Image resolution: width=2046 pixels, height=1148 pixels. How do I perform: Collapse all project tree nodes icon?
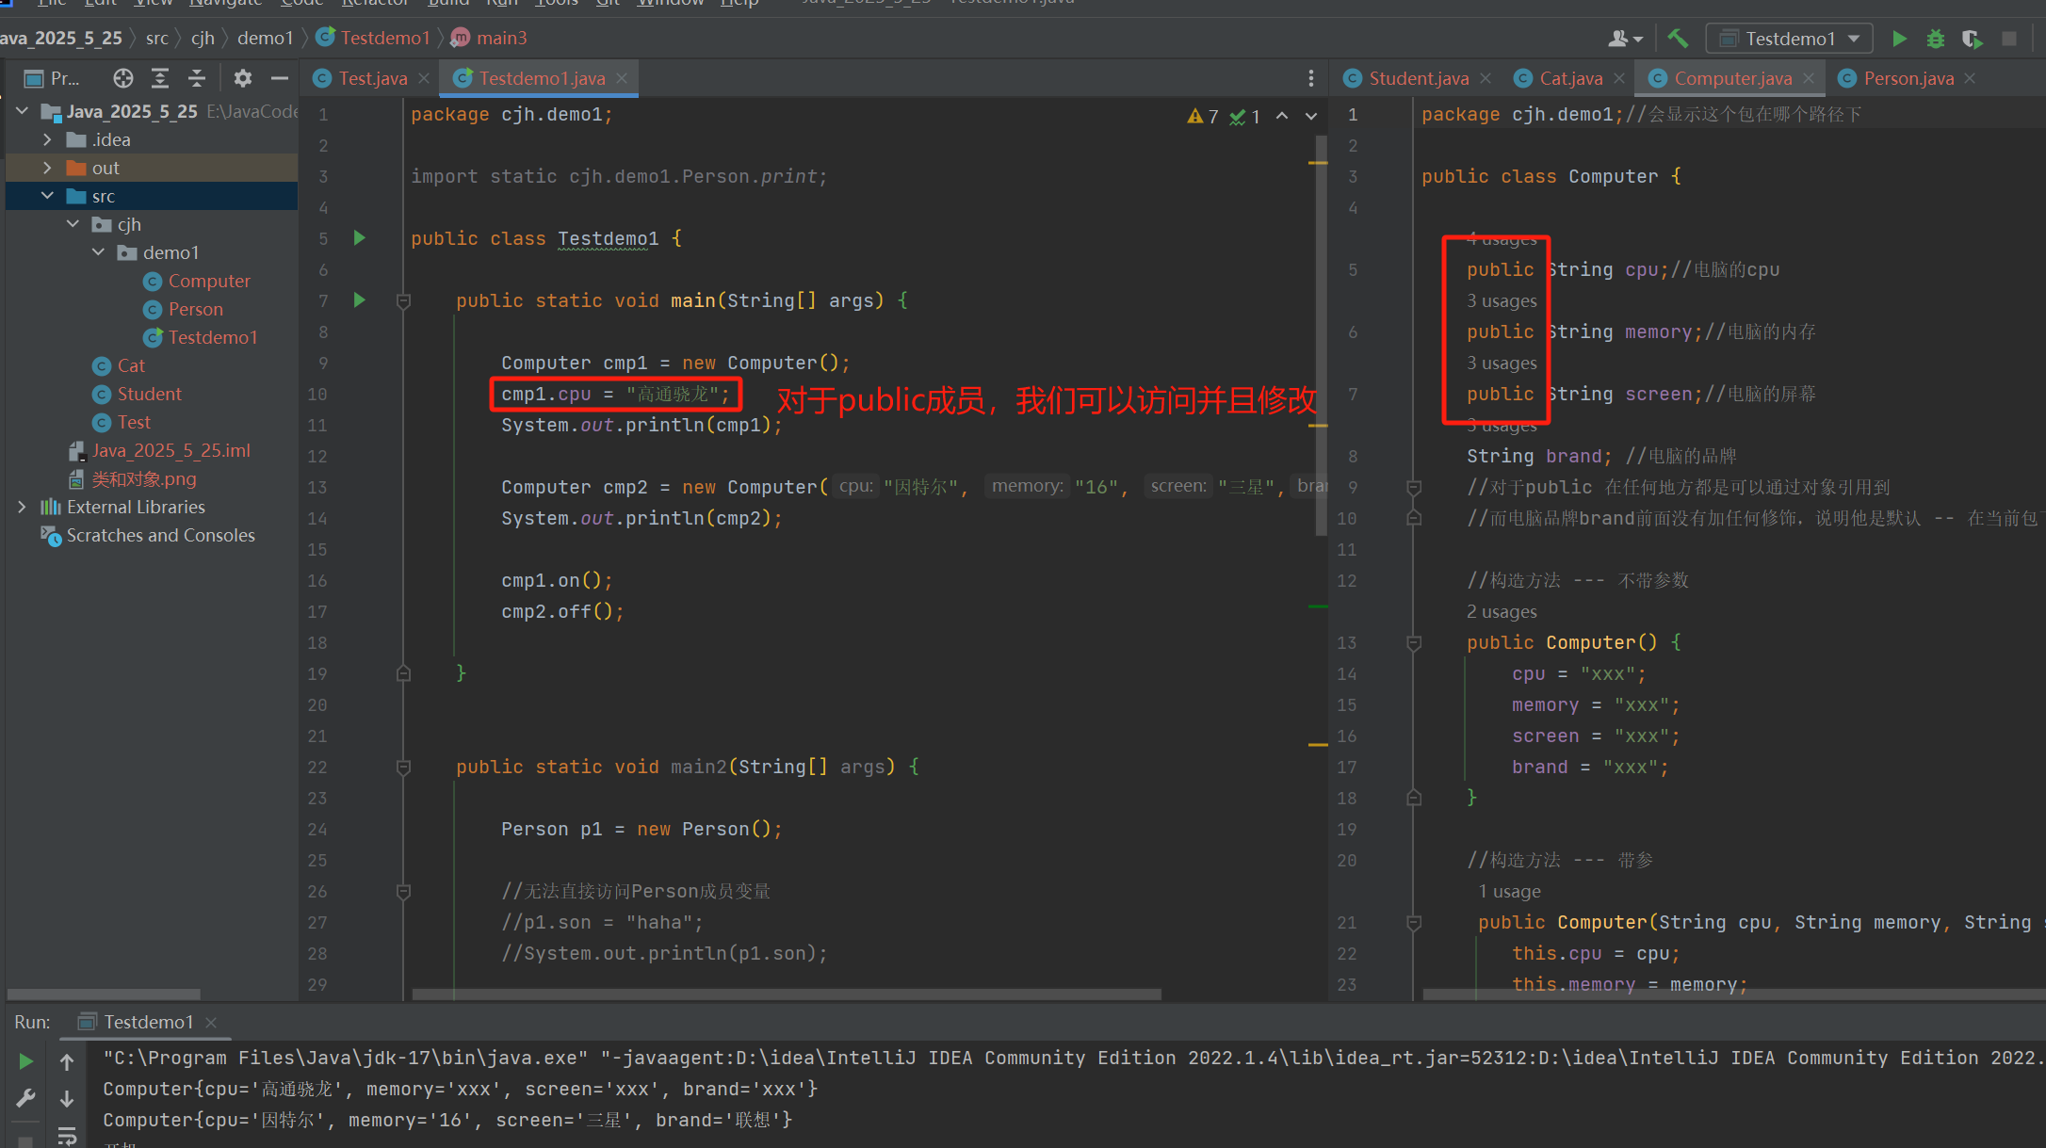click(x=196, y=78)
